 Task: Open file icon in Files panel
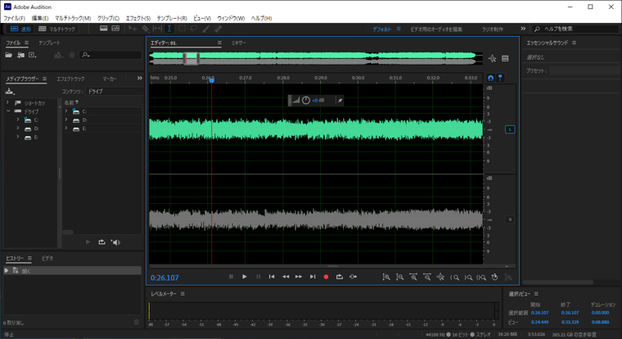tap(9, 55)
